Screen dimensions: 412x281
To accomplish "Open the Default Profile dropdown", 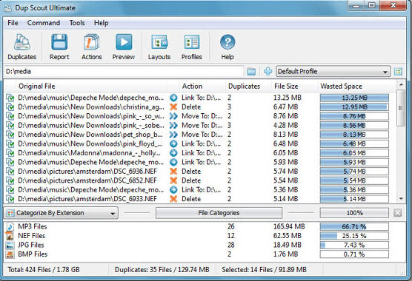I will pos(333,71).
